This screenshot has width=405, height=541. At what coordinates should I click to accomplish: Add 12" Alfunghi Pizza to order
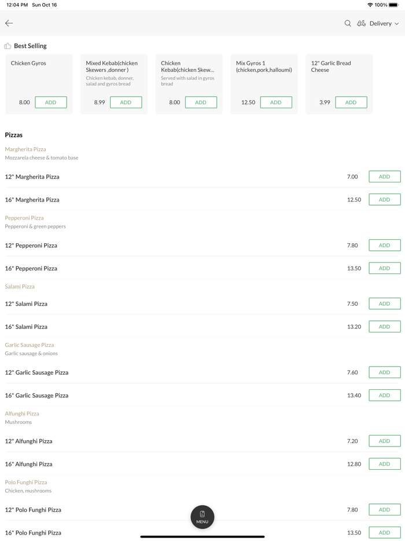point(384,441)
